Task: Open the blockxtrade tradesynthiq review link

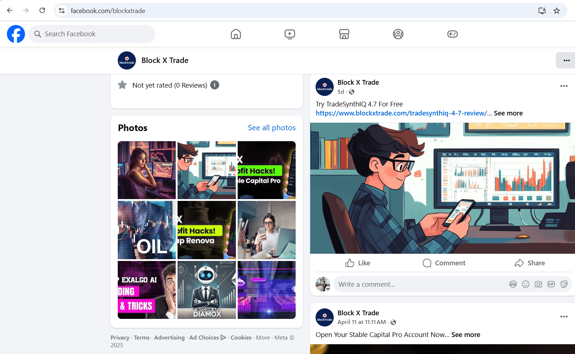Action: tap(401, 113)
